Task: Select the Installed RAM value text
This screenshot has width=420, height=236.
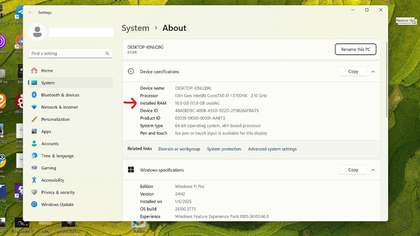Action: pos(197,103)
